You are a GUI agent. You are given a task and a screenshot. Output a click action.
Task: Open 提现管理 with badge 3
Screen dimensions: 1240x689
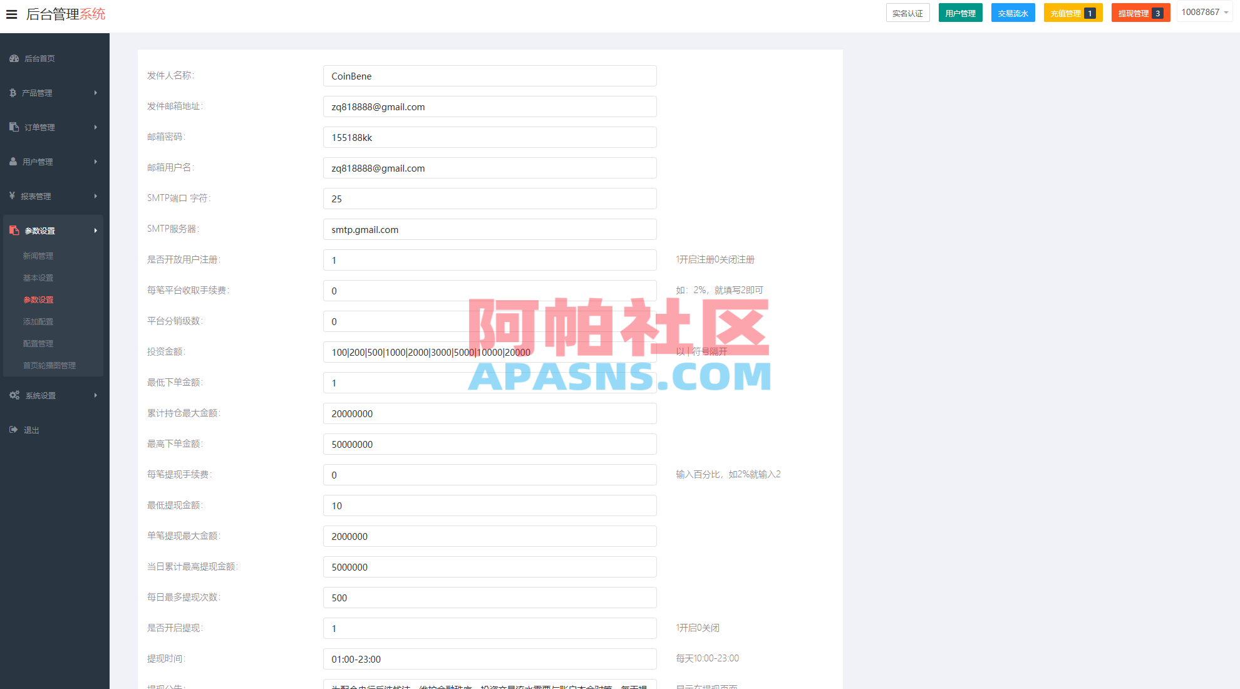tap(1140, 12)
